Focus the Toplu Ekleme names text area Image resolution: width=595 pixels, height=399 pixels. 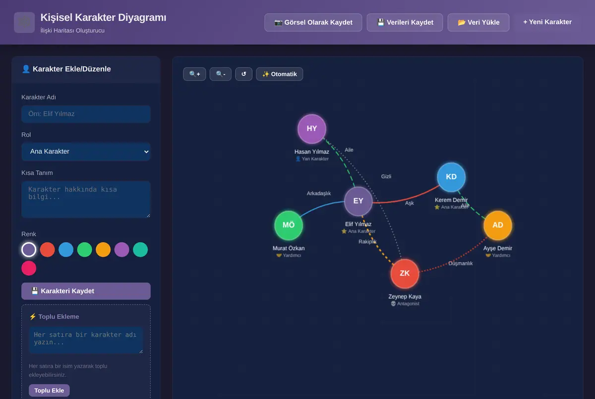click(x=86, y=340)
